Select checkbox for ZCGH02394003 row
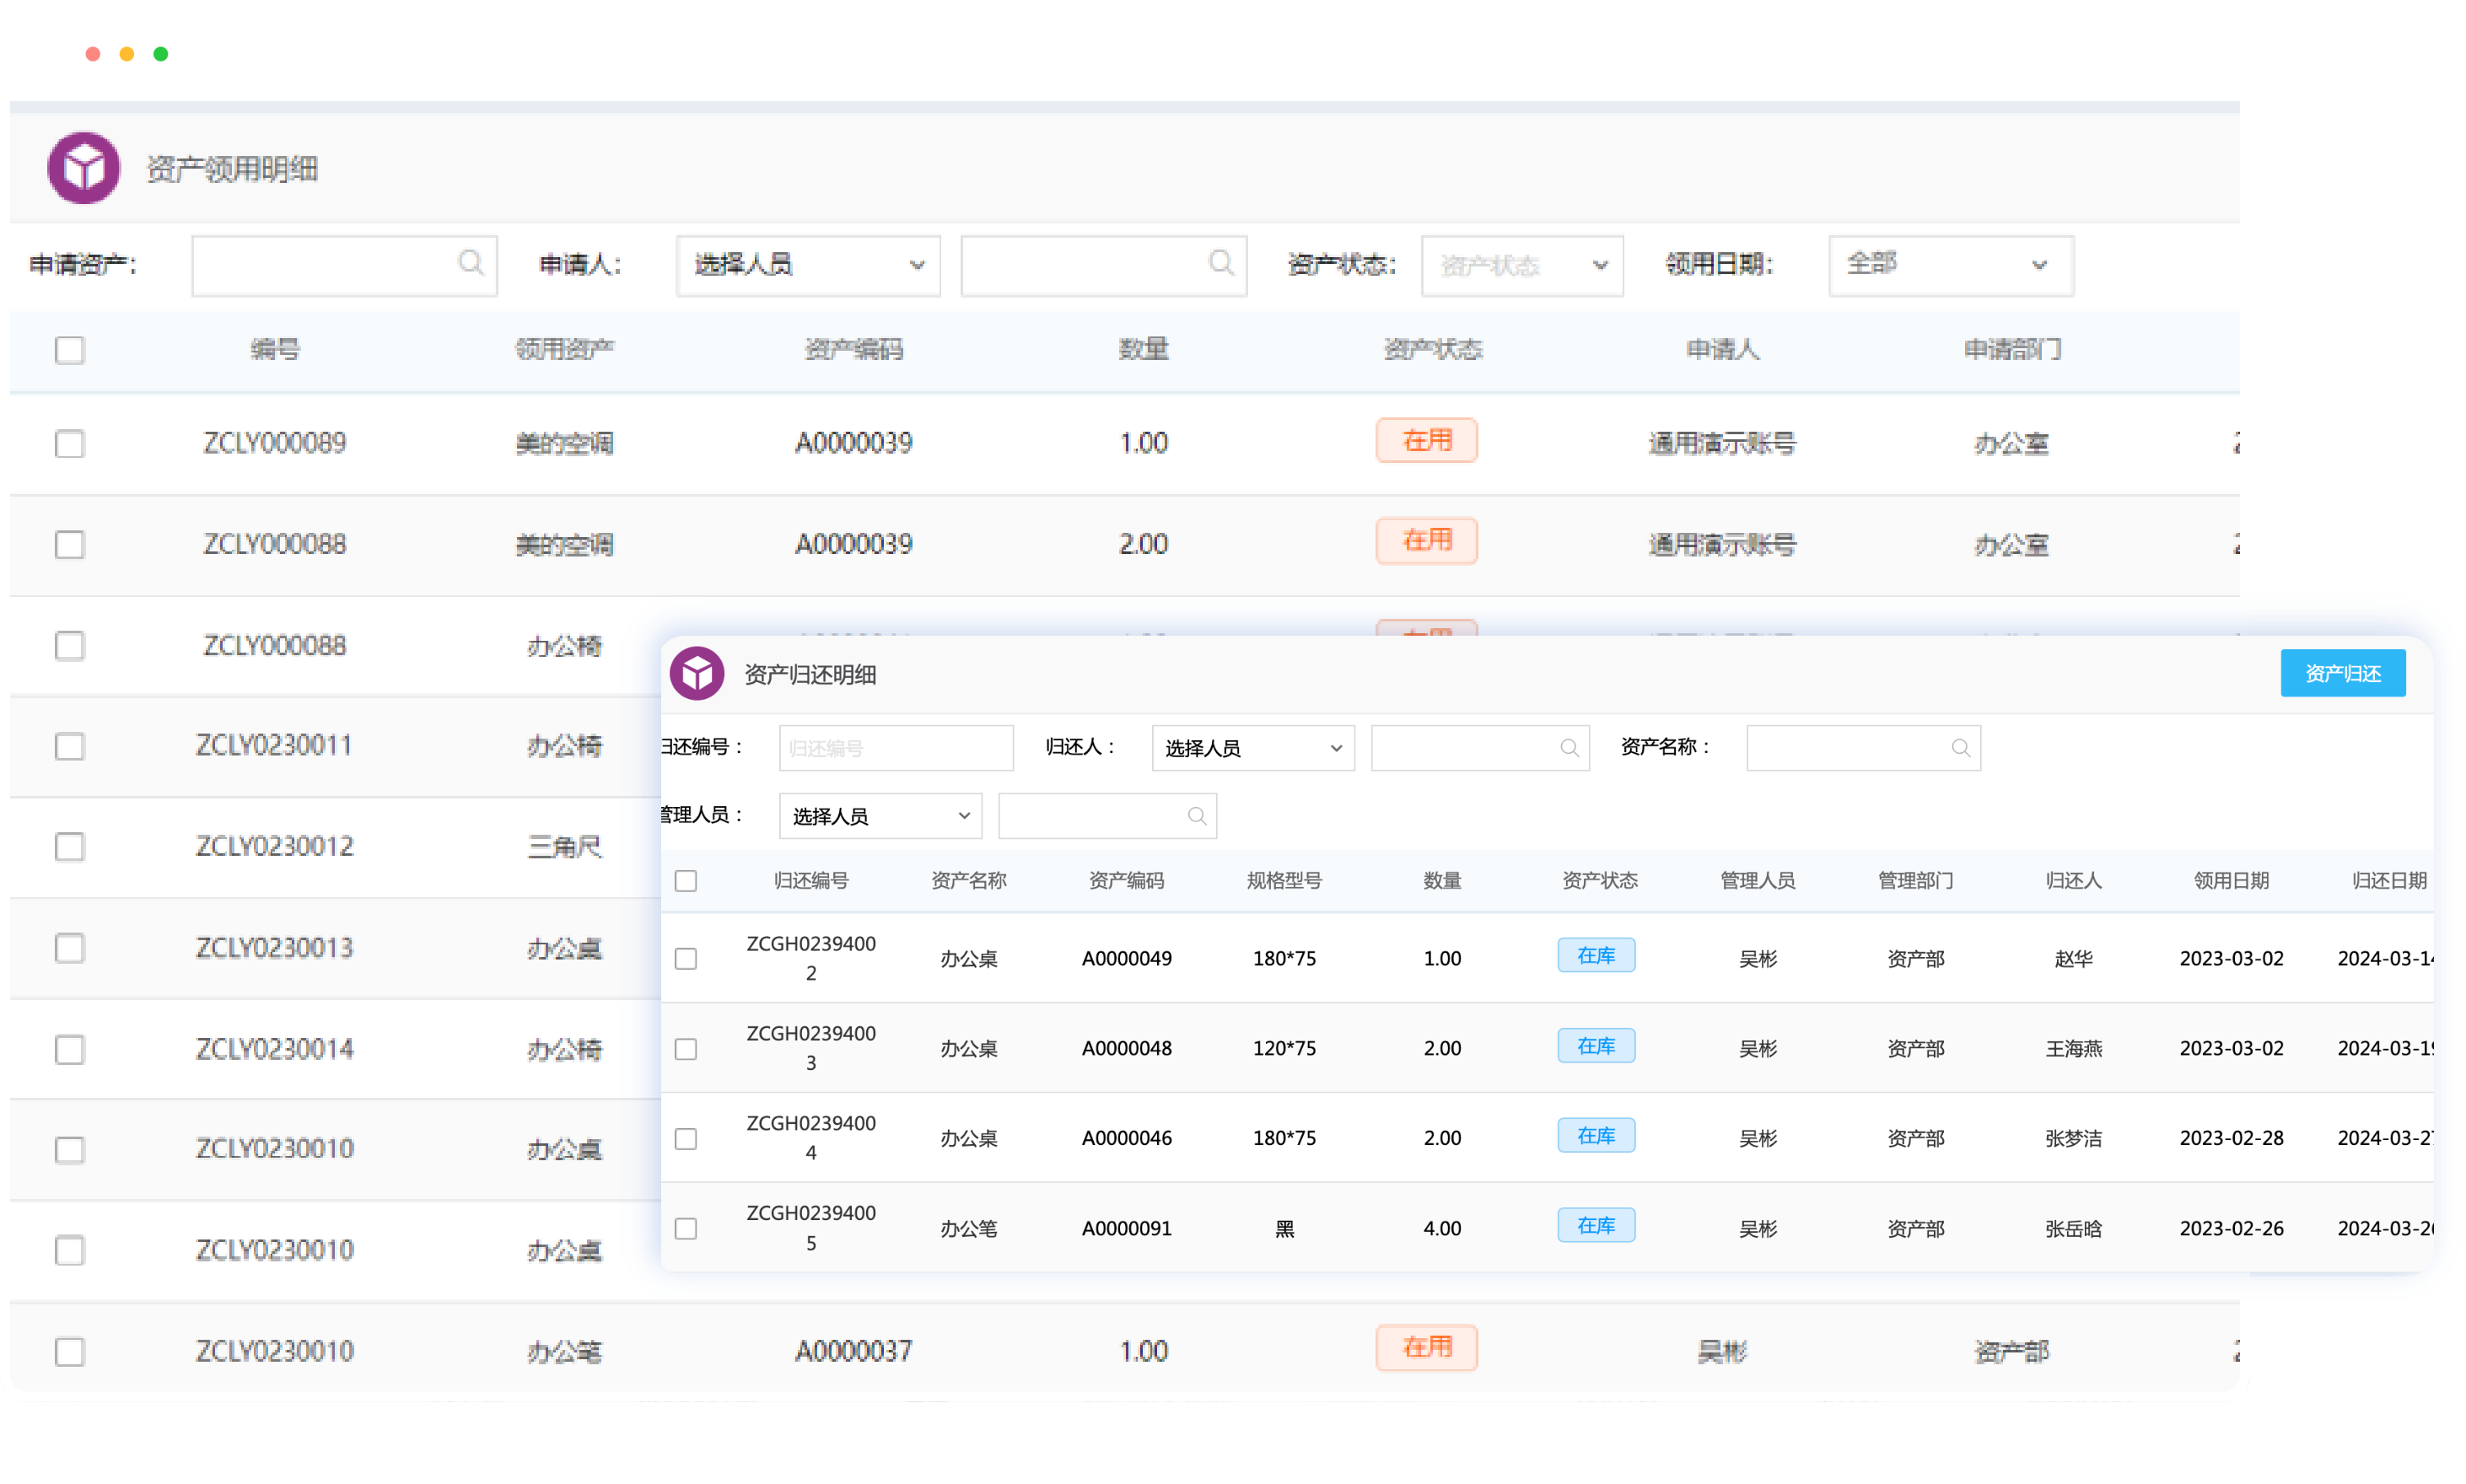This screenshot has height=1484, width=2466. 686,1049
